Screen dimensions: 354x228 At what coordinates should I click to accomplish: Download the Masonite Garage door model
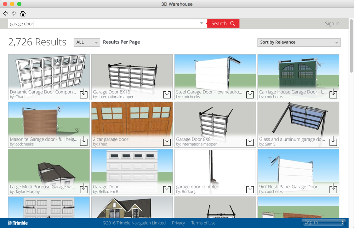coord(84,141)
